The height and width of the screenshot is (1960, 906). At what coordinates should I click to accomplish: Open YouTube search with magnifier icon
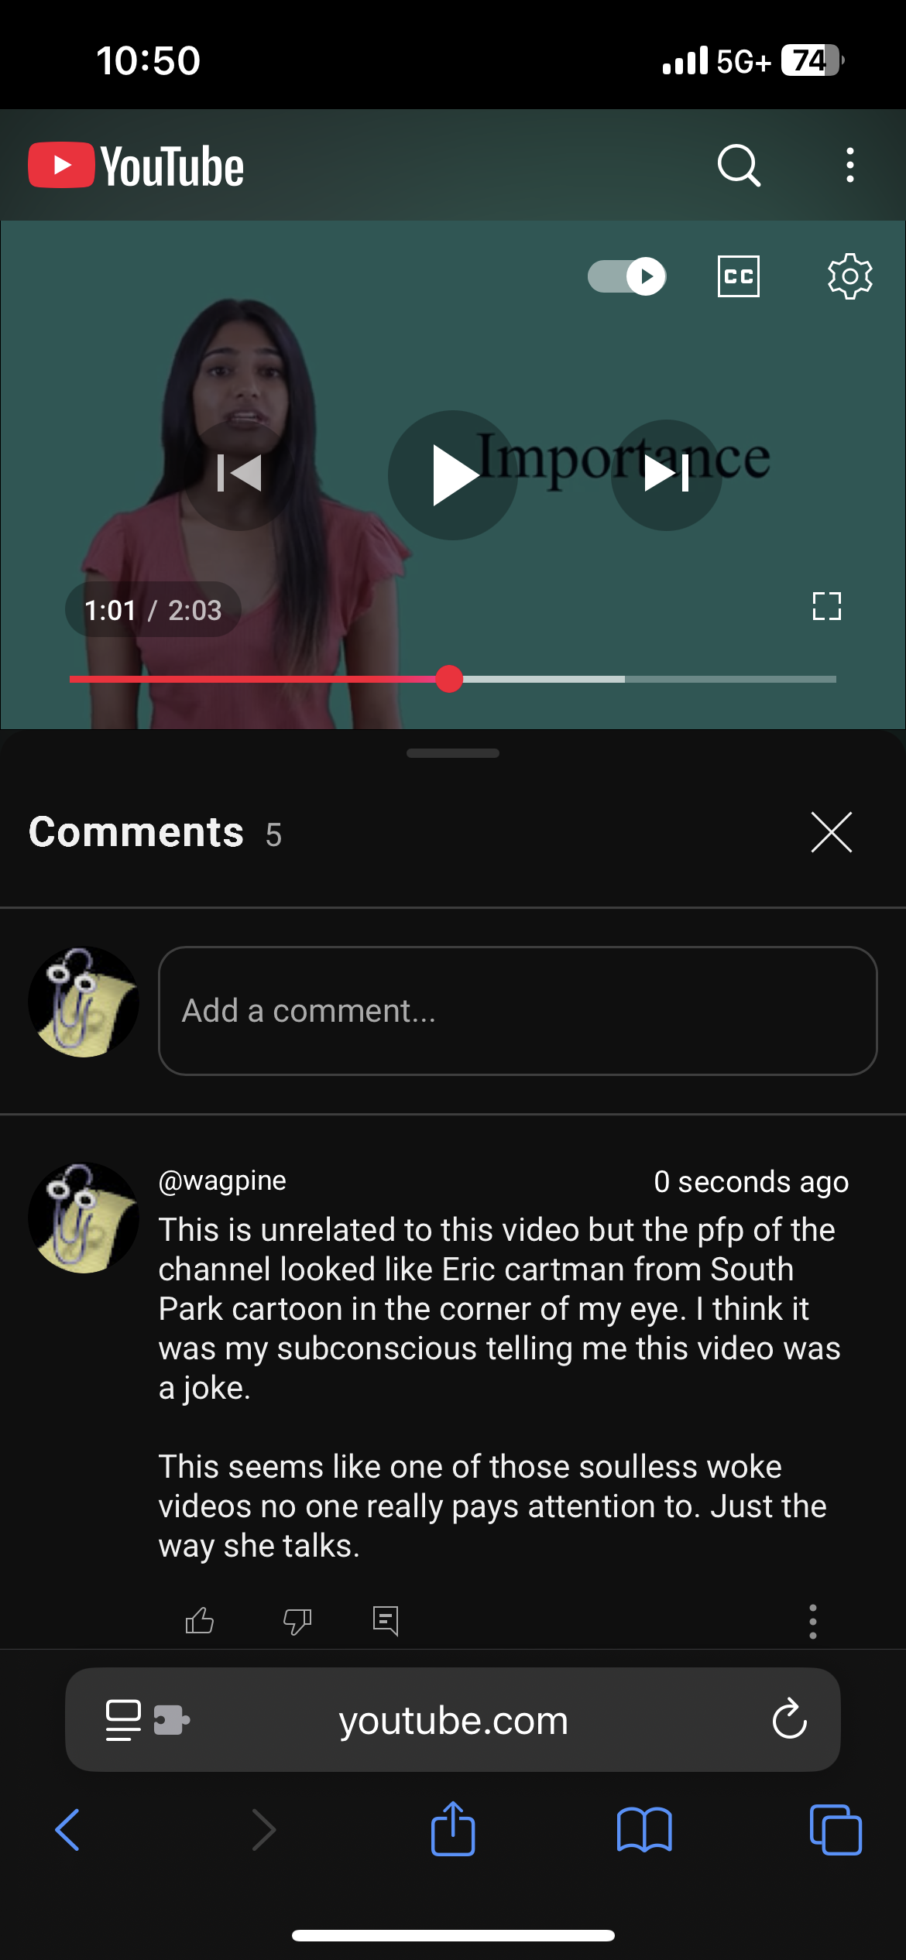pos(739,166)
